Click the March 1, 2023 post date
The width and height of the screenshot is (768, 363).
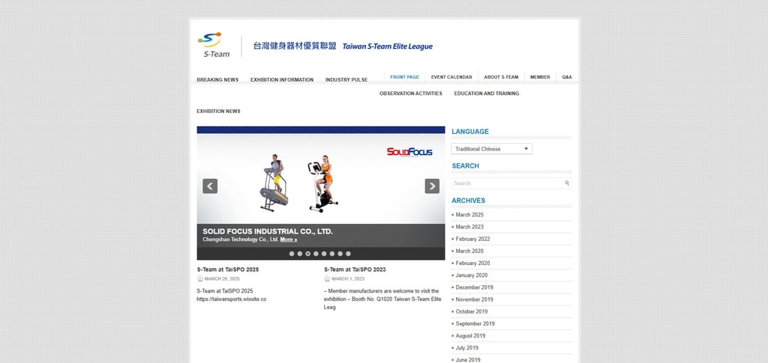coord(348,279)
